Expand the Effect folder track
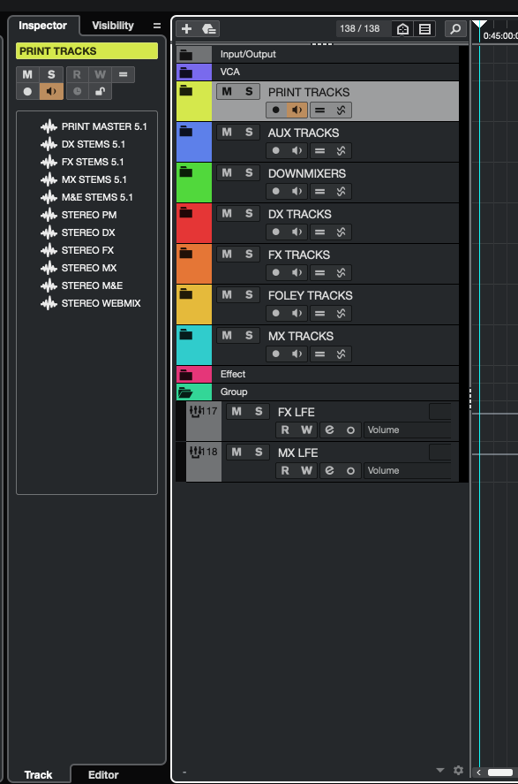The image size is (518, 784). [x=186, y=375]
